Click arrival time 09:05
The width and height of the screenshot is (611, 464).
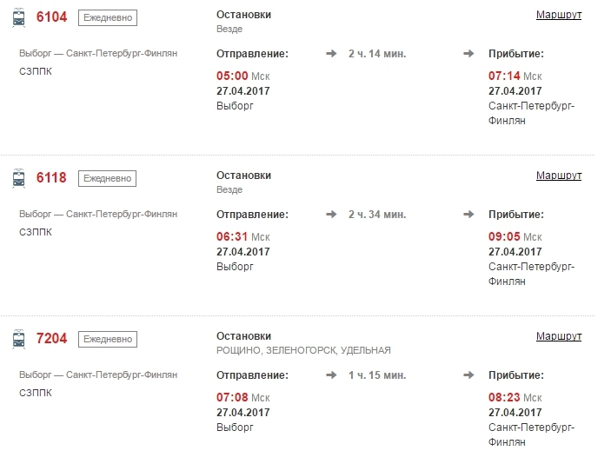tap(504, 236)
